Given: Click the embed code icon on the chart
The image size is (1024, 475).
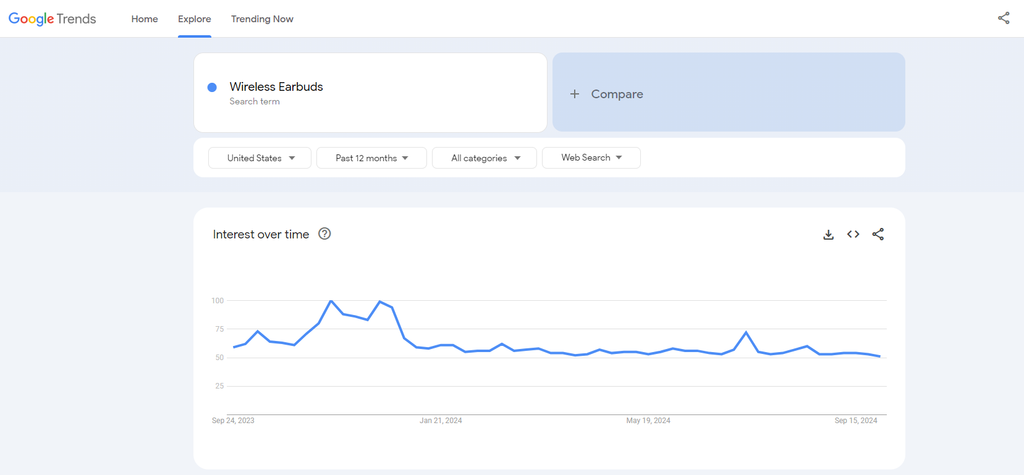Looking at the screenshot, I should click(x=853, y=234).
